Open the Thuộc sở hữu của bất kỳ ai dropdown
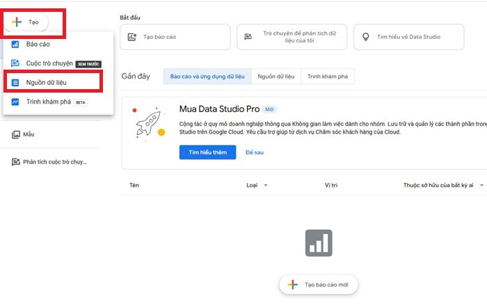The height and width of the screenshot is (307, 487). (x=443, y=185)
